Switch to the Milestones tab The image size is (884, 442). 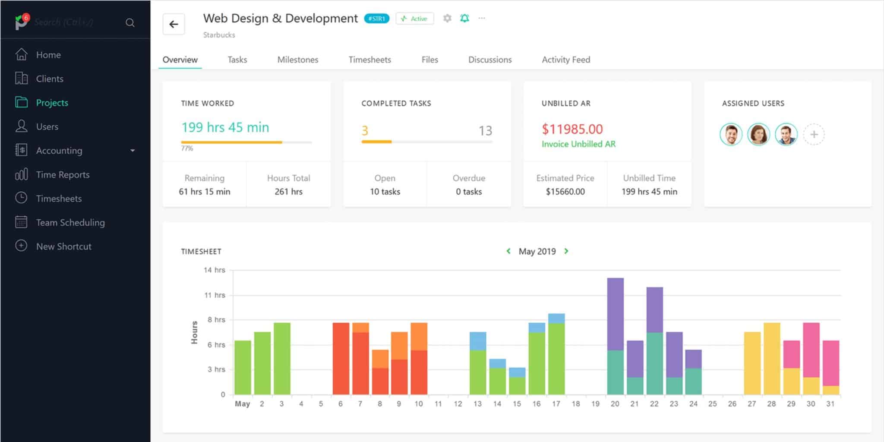pyautogui.click(x=297, y=60)
